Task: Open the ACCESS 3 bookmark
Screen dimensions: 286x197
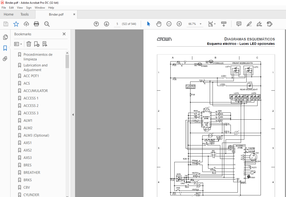Action: (x=31, y=113)
